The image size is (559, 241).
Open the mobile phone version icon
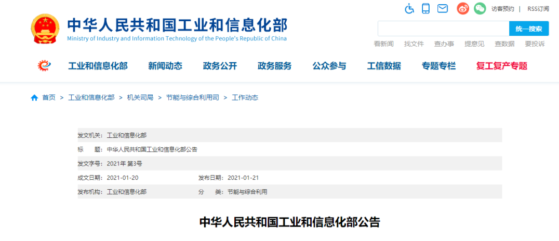tap(425, 8)
